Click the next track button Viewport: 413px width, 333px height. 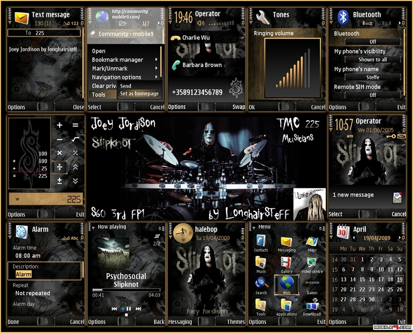tap(138, 309)
